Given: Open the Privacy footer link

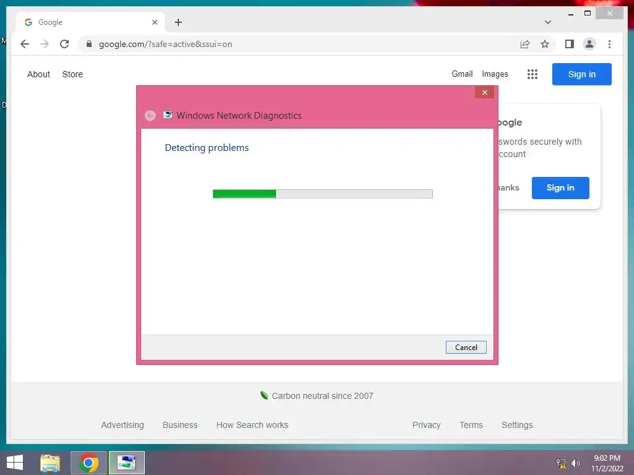Looking at the screenshot, I should click(x=426, y=425).
